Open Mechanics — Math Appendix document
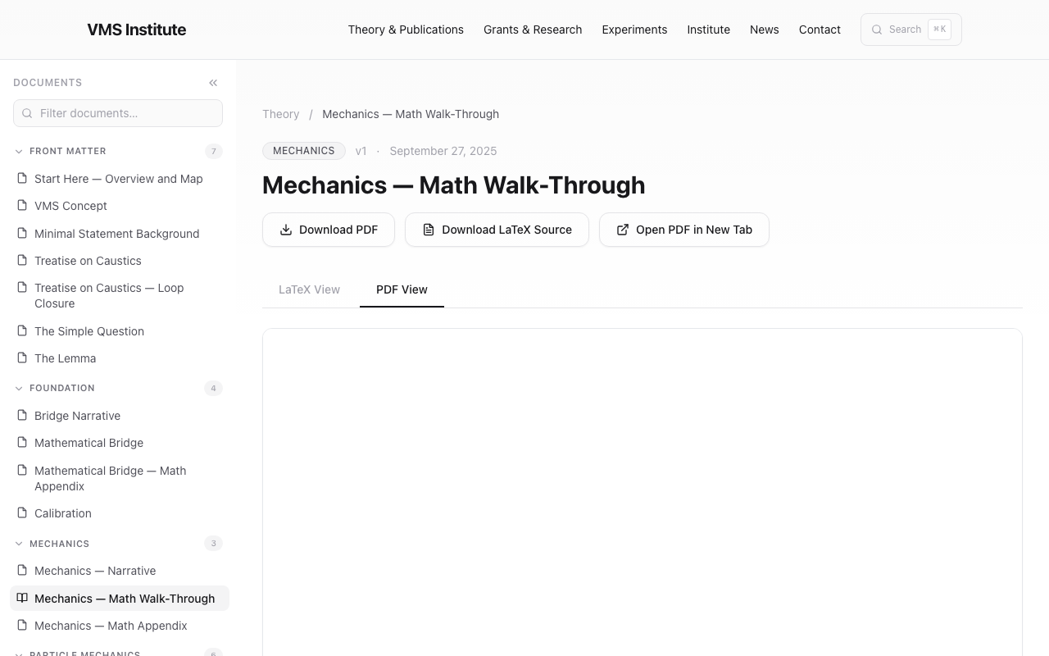1049x656 pixels. tap(120, 626)
